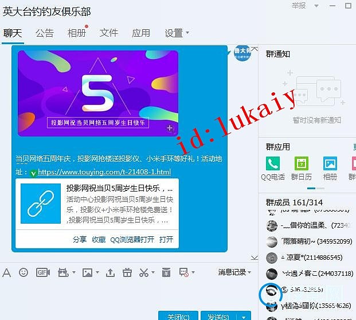Viewport: 356px width, 320px height.
Task: Insert a picture via image icon
Action: coord(87,272)
